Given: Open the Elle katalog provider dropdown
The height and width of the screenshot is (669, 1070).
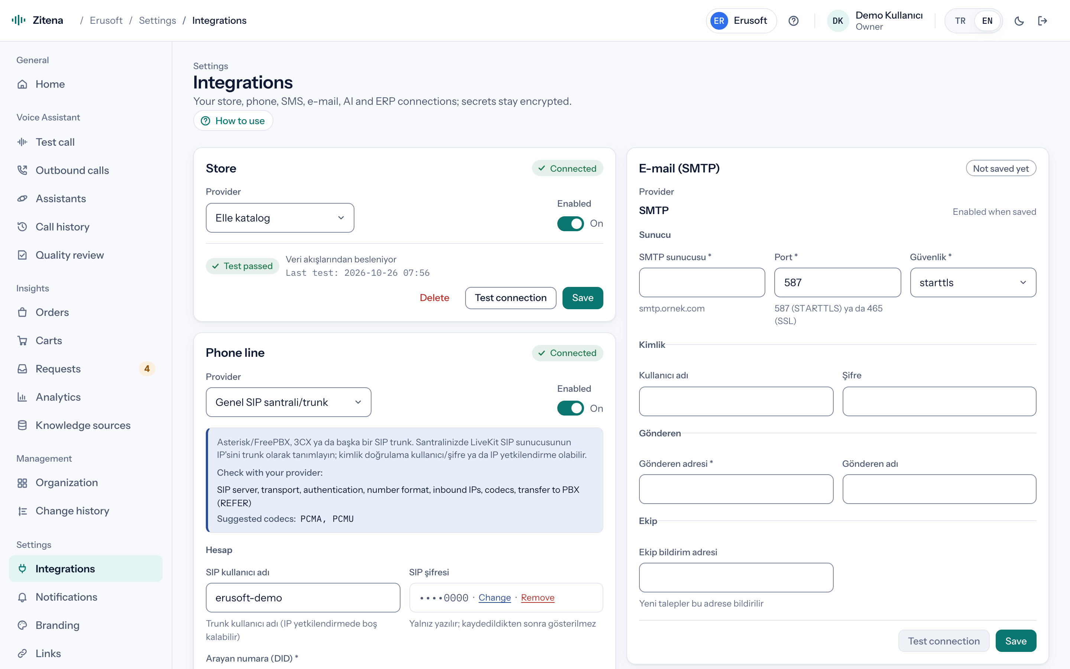Looking at the screenshot, I should [x=280, y=218].
